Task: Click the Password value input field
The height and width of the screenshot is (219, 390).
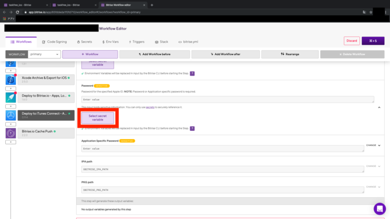Action: click(228, 100)
